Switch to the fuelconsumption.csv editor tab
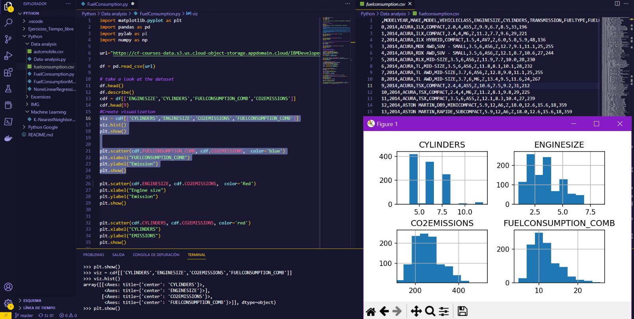 385,4
